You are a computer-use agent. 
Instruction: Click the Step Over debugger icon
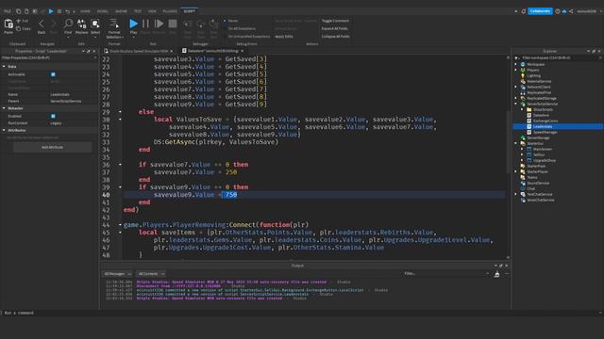[201, 24]
